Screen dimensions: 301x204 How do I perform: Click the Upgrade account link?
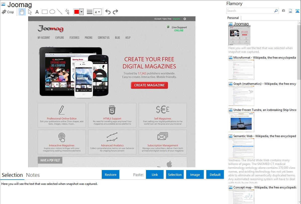coord(176,19)
